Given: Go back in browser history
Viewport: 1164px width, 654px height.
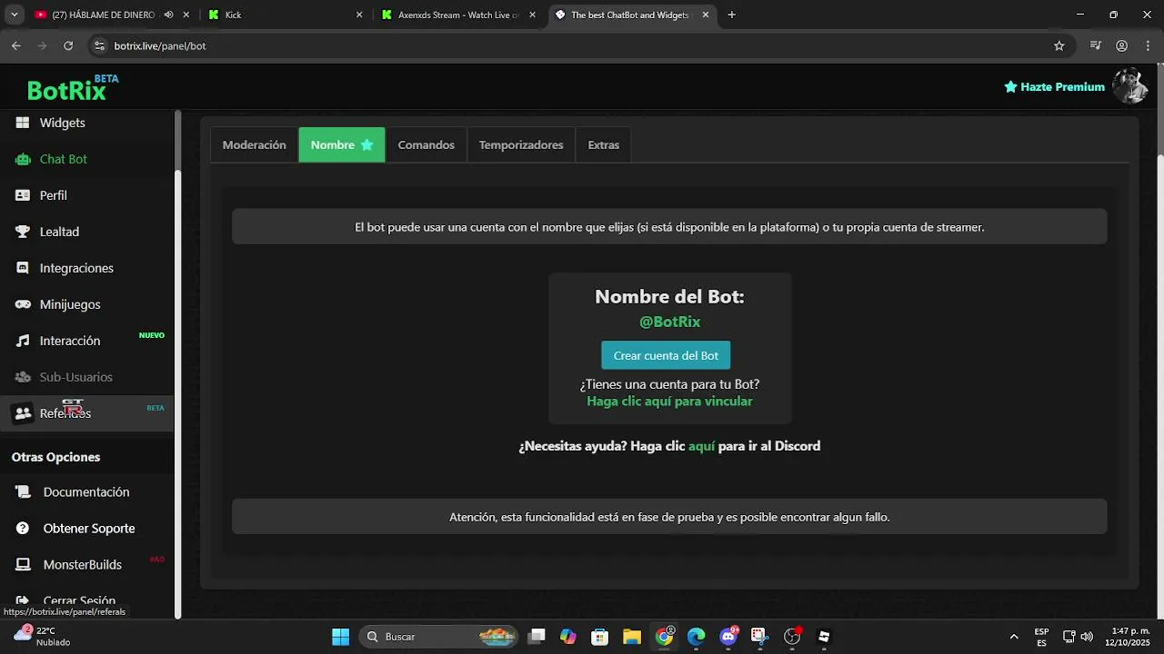Looking at the screenshot, I should (x=16, y=45).
